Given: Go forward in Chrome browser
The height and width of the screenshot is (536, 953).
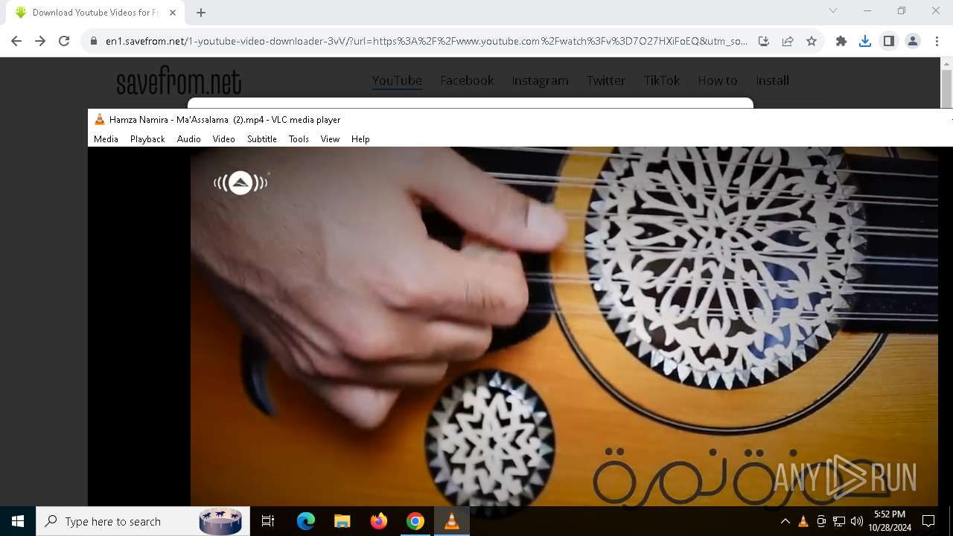Looking at the screenshot, I should coord(40,42).
